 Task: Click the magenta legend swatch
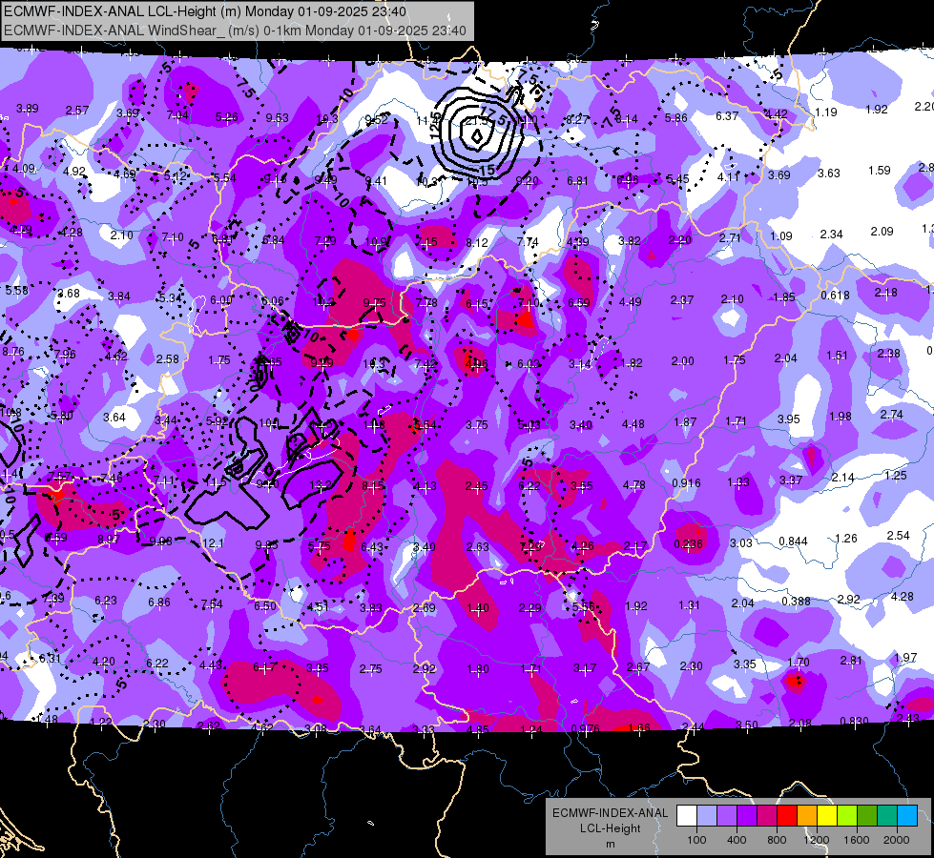pyautogui.click(x=767, y=816)
